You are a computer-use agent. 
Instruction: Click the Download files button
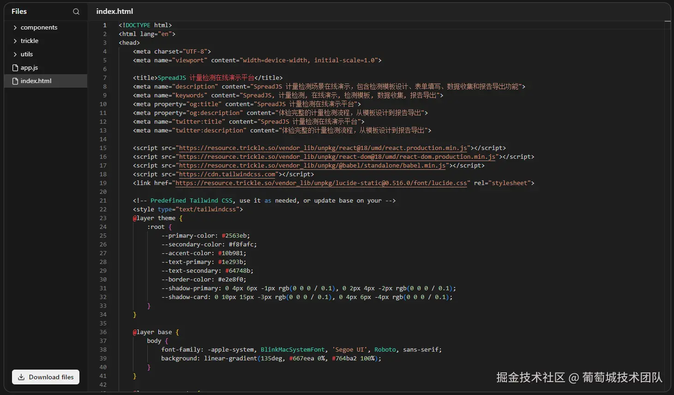[46, 377]
